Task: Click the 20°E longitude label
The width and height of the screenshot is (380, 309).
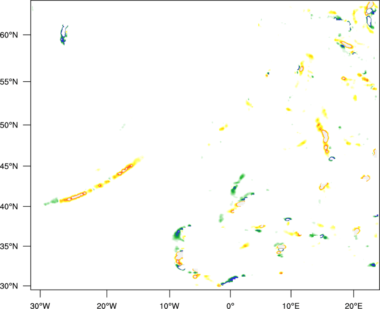Action: pos(353,306)
